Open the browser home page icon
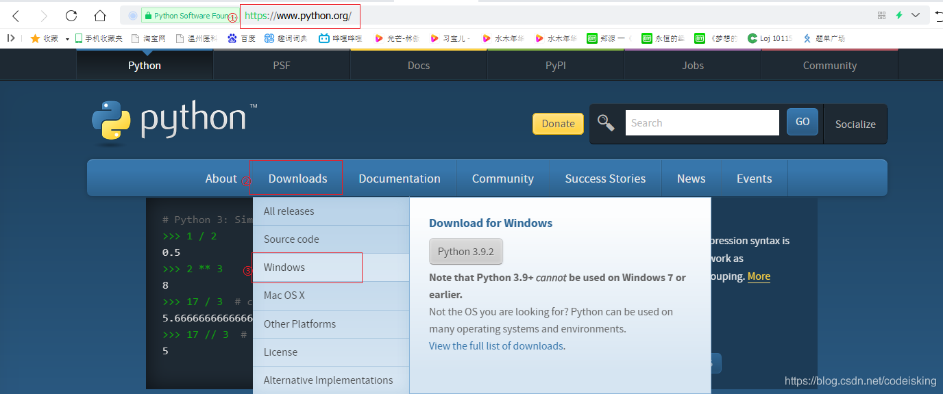943x394 pixels. (100, 16)
